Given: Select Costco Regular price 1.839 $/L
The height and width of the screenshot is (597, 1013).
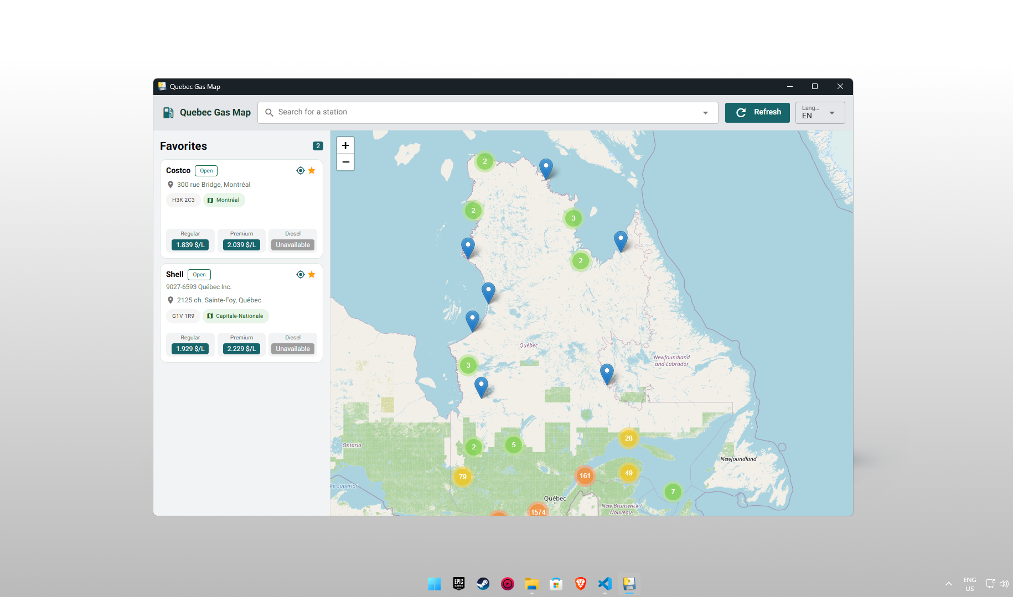Looking at the screenshot, I should [x=190, y=245].
